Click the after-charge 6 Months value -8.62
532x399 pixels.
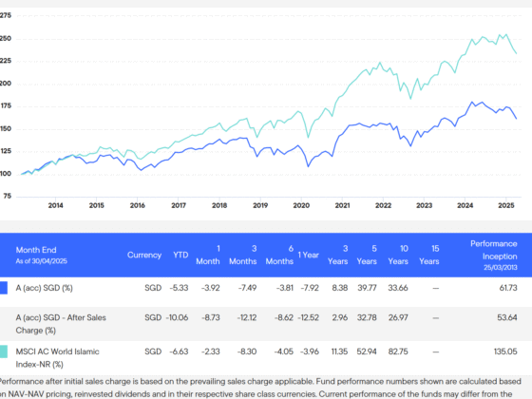pos(284,318)
